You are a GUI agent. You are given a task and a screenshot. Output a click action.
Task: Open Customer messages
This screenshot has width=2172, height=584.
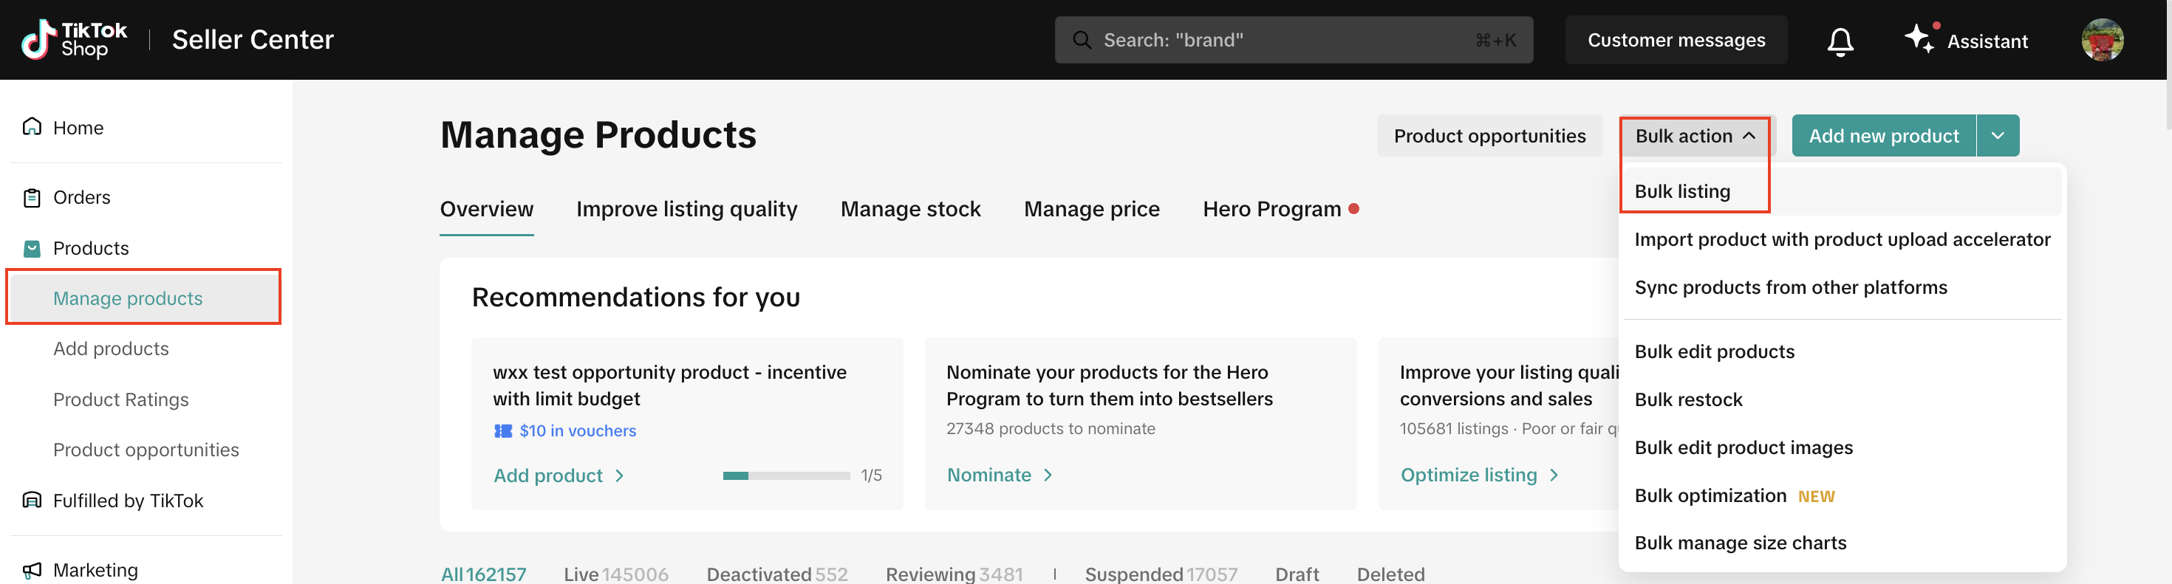tap(1675, 41)
